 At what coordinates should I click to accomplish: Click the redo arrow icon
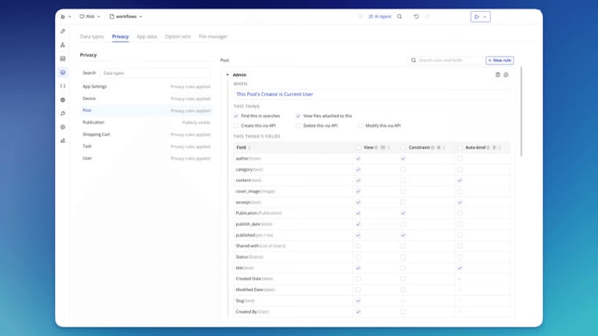click(x=427, y=17)
